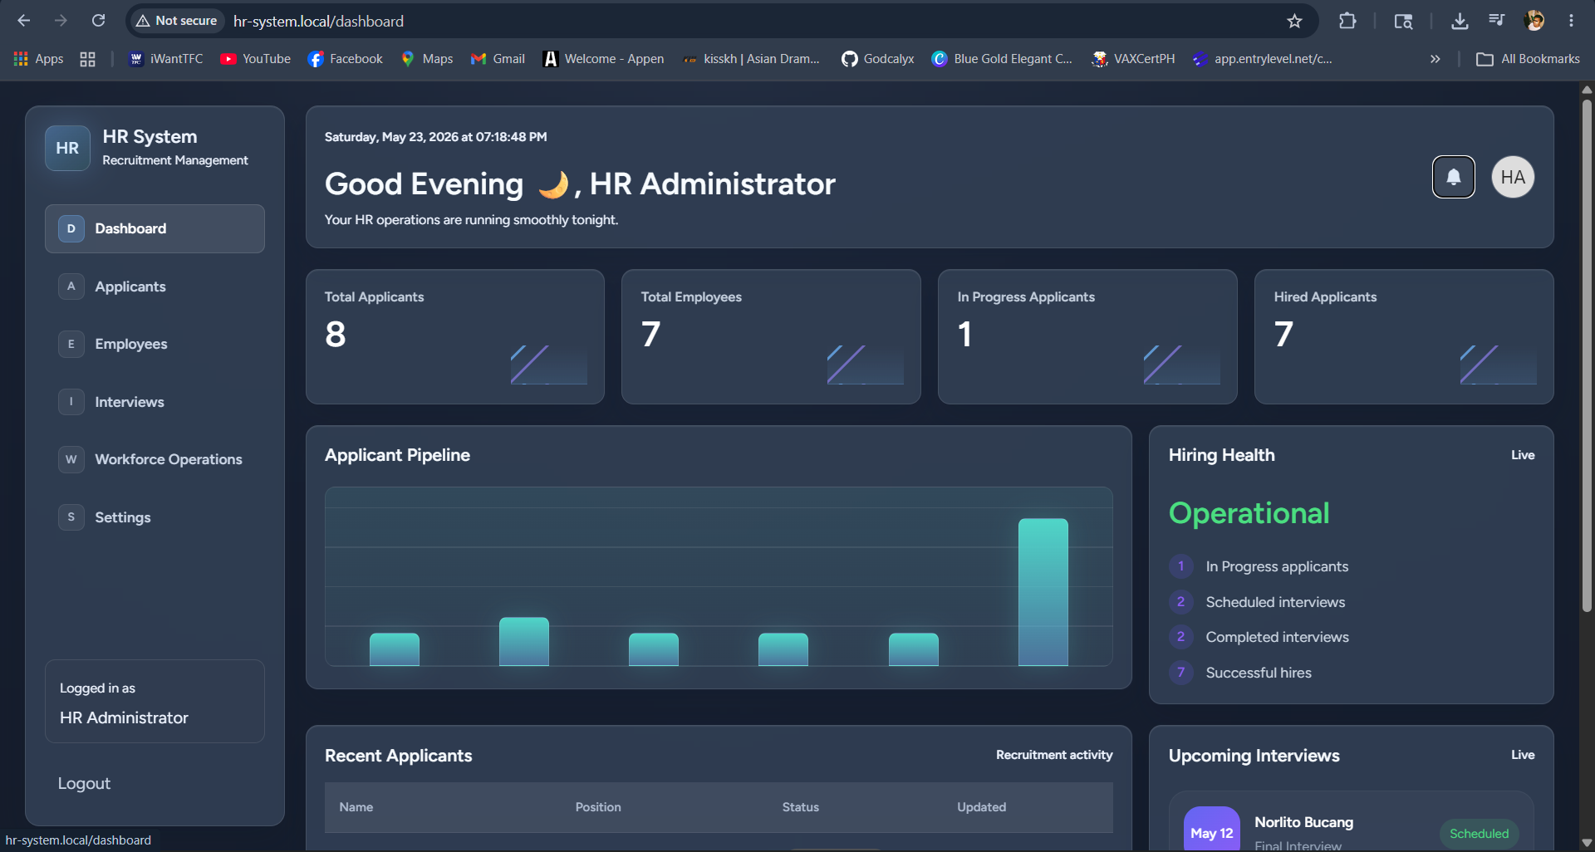Open the Hired Applicants card
1595x852 pixels.
coord(1404,336)
